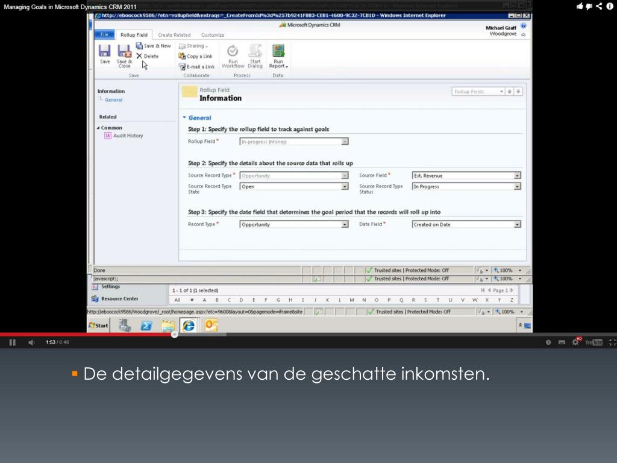
Task: Open Source Record Type State dropdown
Action: (x=345, y=187)
